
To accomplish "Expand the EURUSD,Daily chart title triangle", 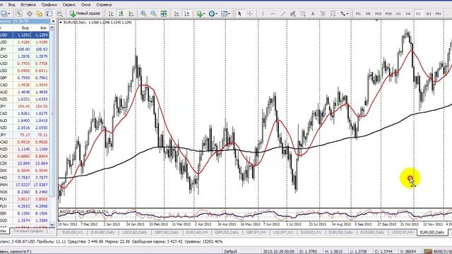I will (61, 22).
